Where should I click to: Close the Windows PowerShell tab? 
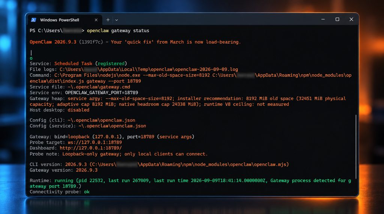pyautogui.click(x=96, y=20)
